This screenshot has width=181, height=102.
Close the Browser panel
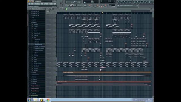44,9
